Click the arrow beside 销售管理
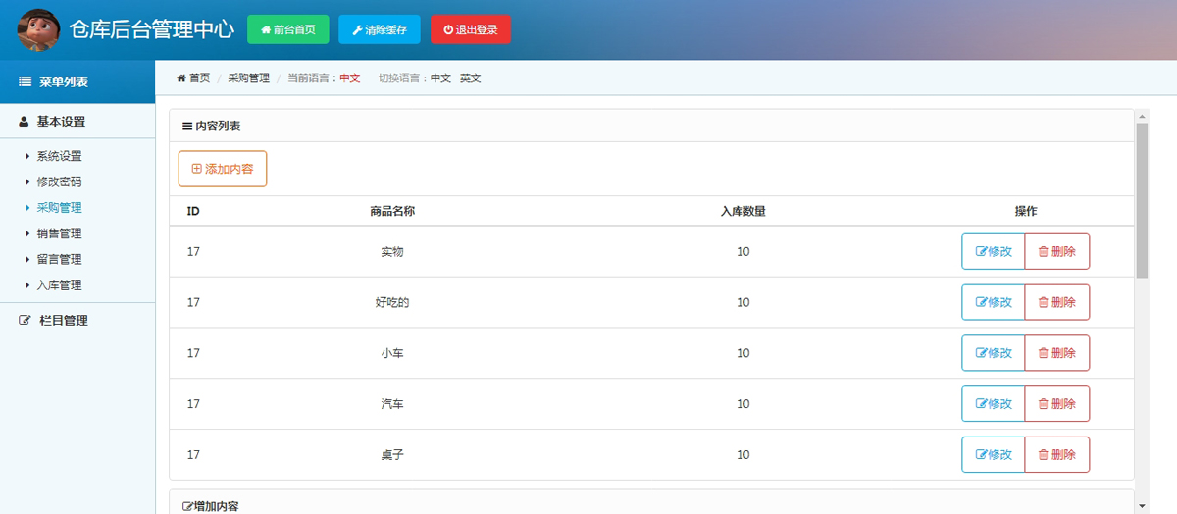This screenshot has height=514, width=1177. 27,233
